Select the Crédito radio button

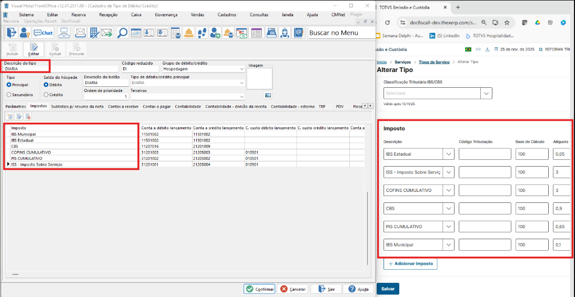[46, 95]
